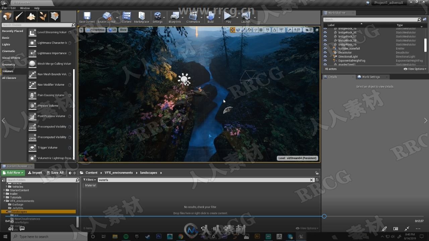Open the rotation snap 10° dropdown

tap(281, 30)
